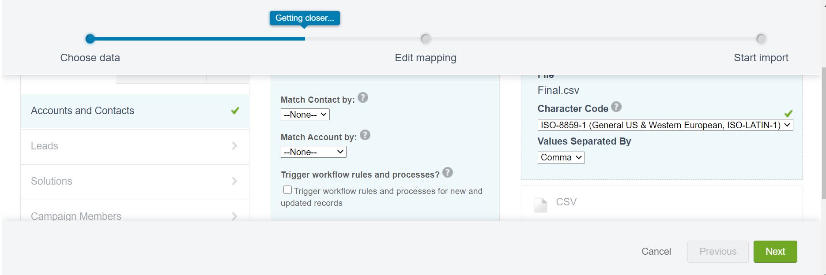
Task: Click the CSV file icon
Action: (540, 205)
